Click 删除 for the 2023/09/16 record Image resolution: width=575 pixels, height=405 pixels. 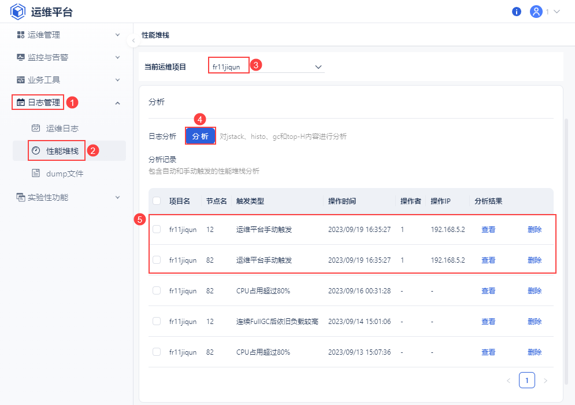point(535,291)
